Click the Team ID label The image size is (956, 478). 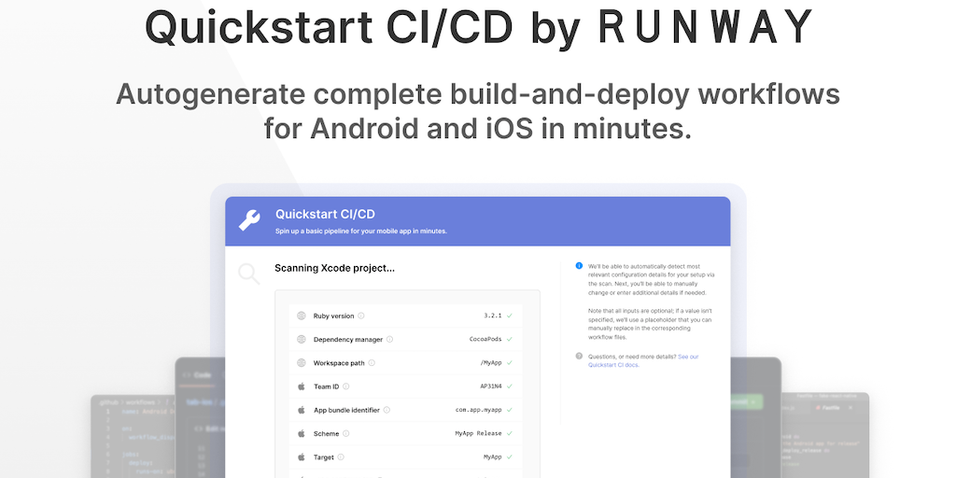pyautogui.click(x=326, y=386)
